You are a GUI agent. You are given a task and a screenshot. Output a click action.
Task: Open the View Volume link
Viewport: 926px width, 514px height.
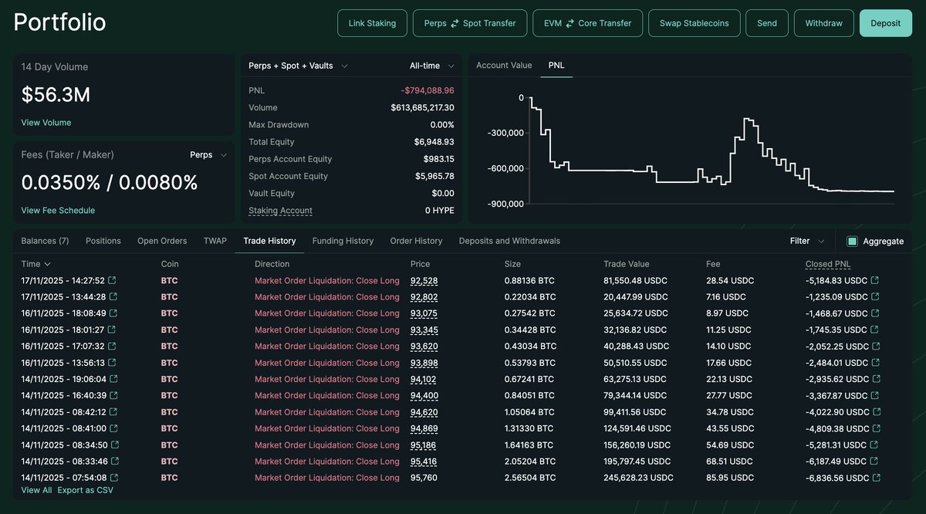(46, 123)
